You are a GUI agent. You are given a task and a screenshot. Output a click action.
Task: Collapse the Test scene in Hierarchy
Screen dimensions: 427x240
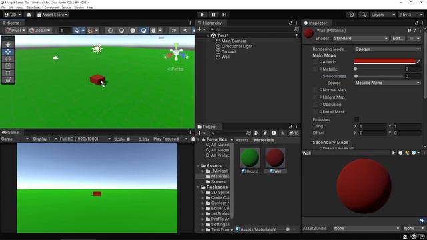point(208,35)
